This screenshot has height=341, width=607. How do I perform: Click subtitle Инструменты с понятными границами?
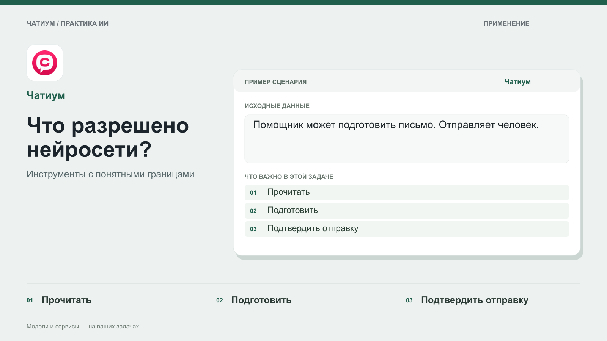pos(110,174)
